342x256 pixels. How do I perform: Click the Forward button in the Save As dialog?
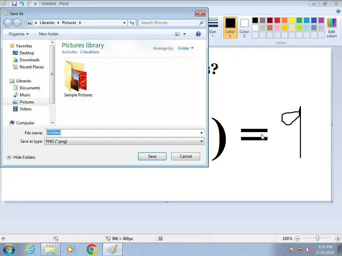(17, 23)
